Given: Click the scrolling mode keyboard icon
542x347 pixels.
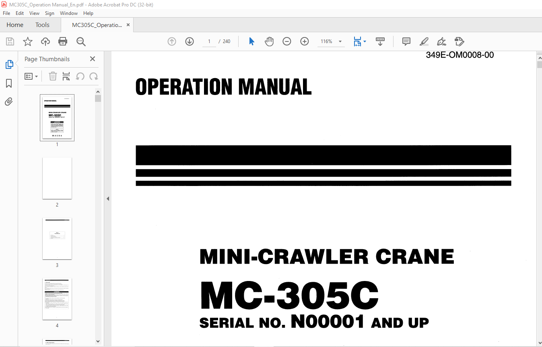Looking at the screenshot, I should pos(380,41).
